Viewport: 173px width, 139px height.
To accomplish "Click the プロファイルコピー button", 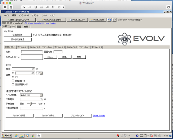I will coord(77,116).
